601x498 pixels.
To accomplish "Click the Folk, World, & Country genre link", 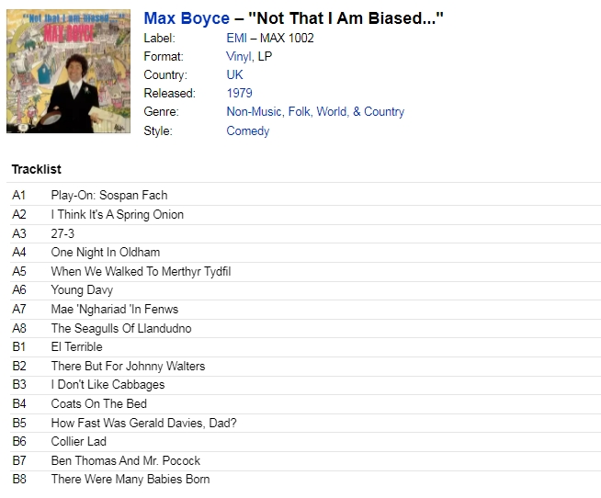I will coord(346,111).
